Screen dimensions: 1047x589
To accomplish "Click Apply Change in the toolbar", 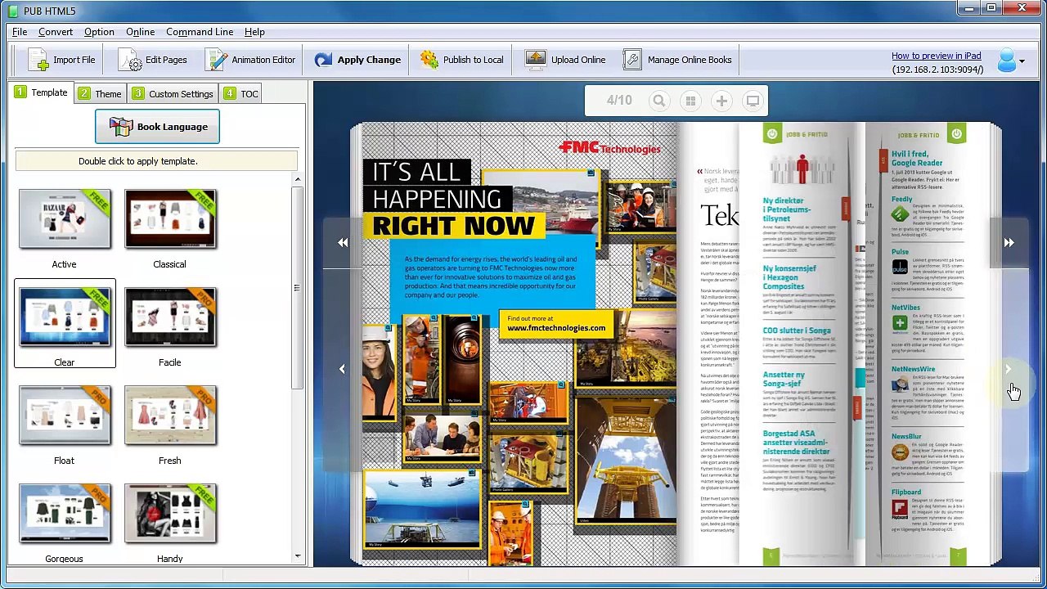I will click(x=357, y=60).
